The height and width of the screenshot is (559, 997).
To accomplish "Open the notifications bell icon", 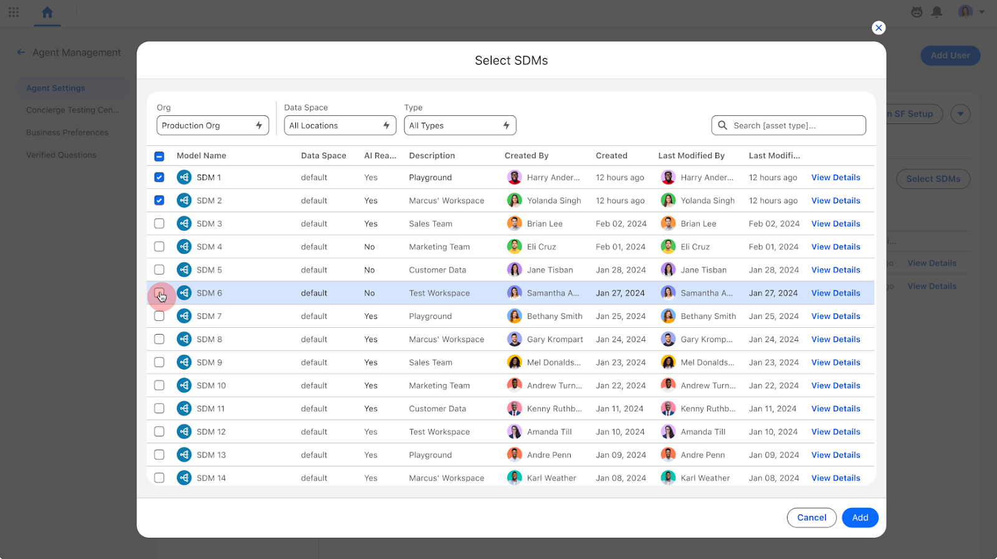I will pos(937,12).
